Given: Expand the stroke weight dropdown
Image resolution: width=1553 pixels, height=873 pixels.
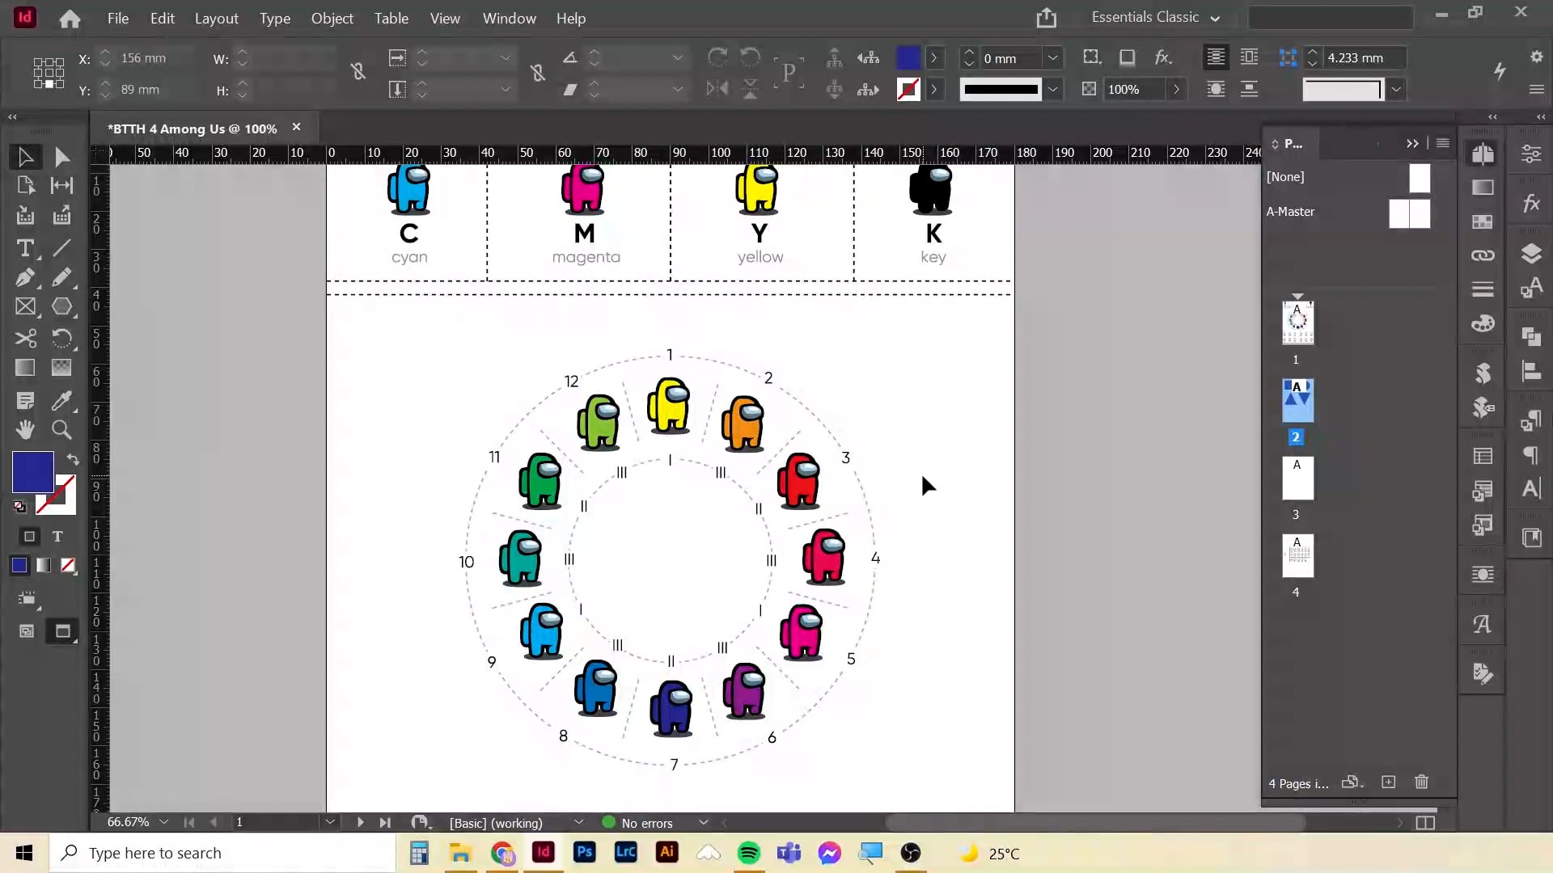Looking at the screenshot, I should [x=1052, y=58].
